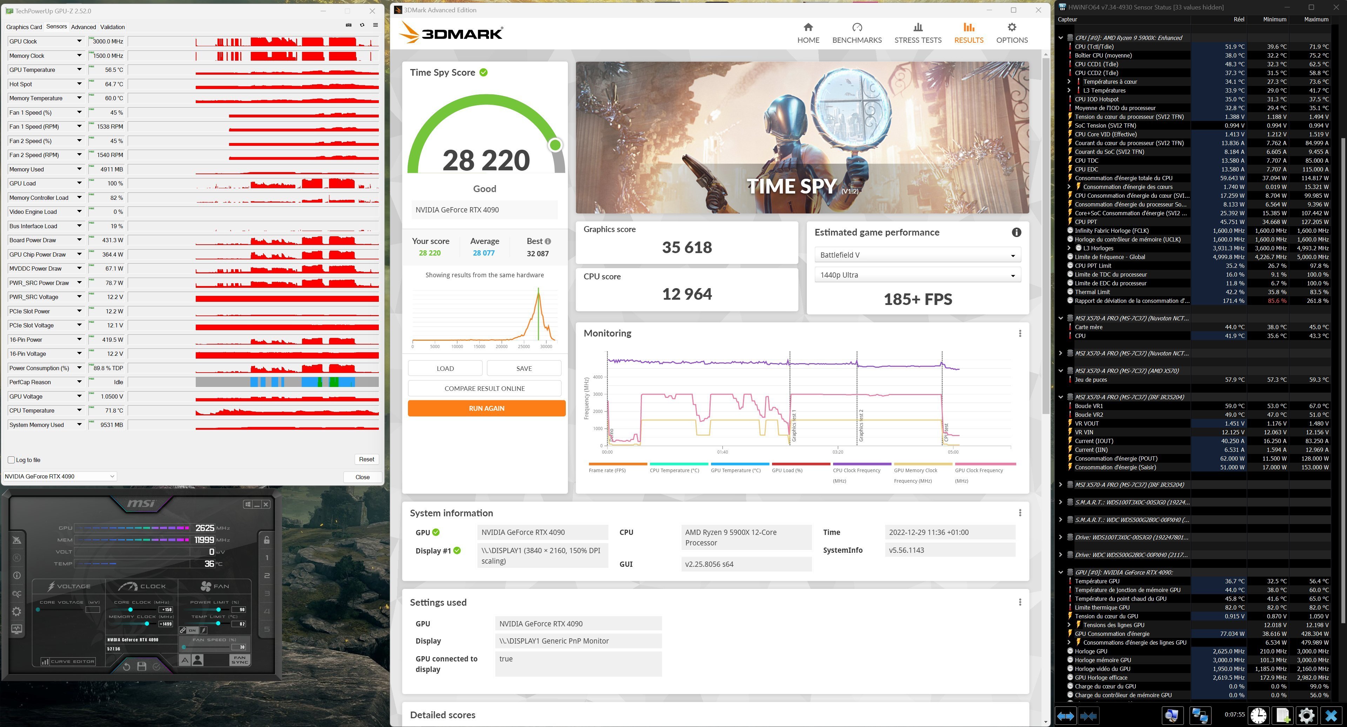This screenshot has width=1347, height=727.
Task: Open the GPU-Z hamburger menu icon
Action: click(x=375, y=25)
